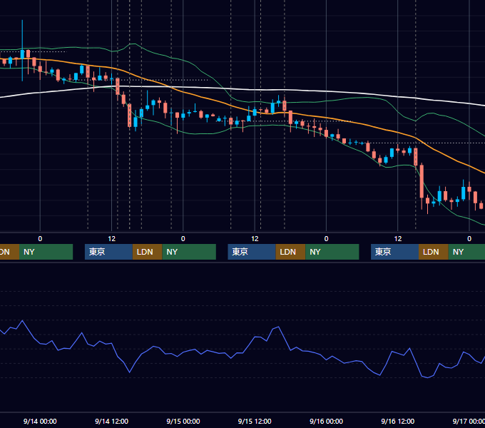Screen dimensions: 485x428
Task: Click the 9/14 00:00 date label
Action: click(x=40, y=421)
